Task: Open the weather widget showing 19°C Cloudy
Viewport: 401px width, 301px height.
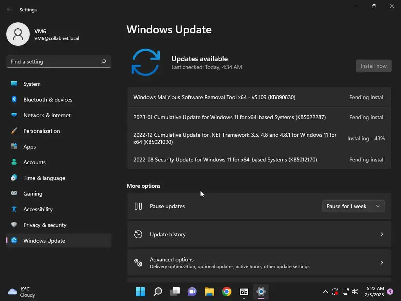Action: coord(22,292)
